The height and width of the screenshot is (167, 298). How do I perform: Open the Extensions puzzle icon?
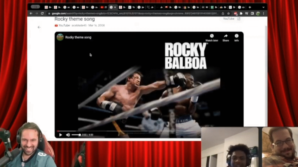(x=241, y=13)
